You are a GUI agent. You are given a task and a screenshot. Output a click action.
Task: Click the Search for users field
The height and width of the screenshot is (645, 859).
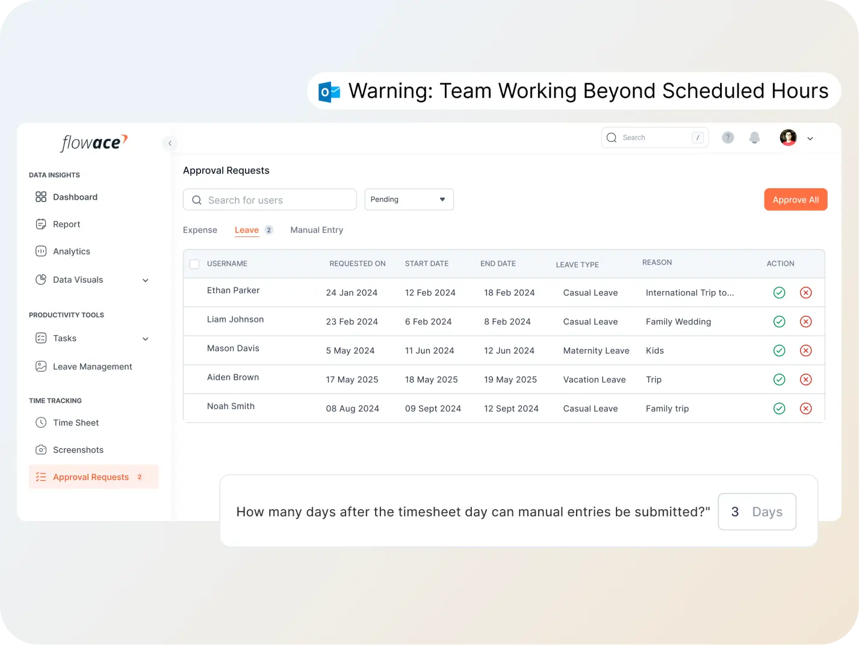(270, 200)
